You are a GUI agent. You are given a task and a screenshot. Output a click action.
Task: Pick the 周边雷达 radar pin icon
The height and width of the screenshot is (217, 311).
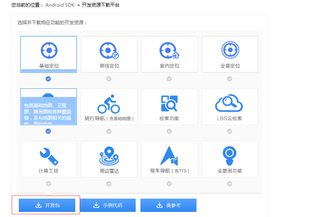click(109, 156)
